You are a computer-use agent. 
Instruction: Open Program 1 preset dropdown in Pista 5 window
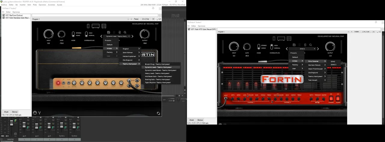coord(81,19)
